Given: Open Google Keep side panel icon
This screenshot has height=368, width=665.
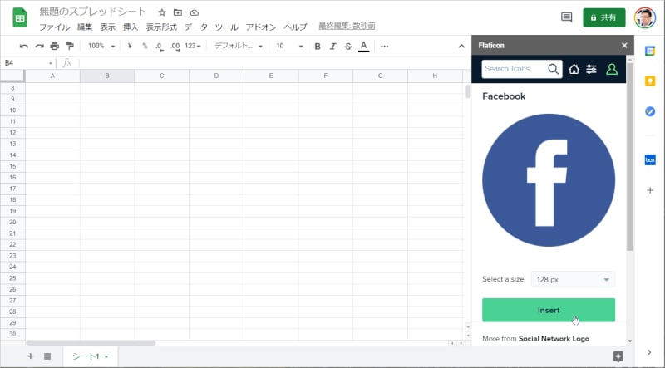Looking at the screenshot, I should (x=650, y=81).
